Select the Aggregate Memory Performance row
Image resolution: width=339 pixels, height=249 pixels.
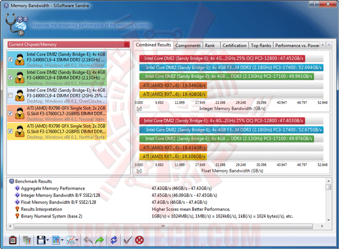tap(166, 188)
